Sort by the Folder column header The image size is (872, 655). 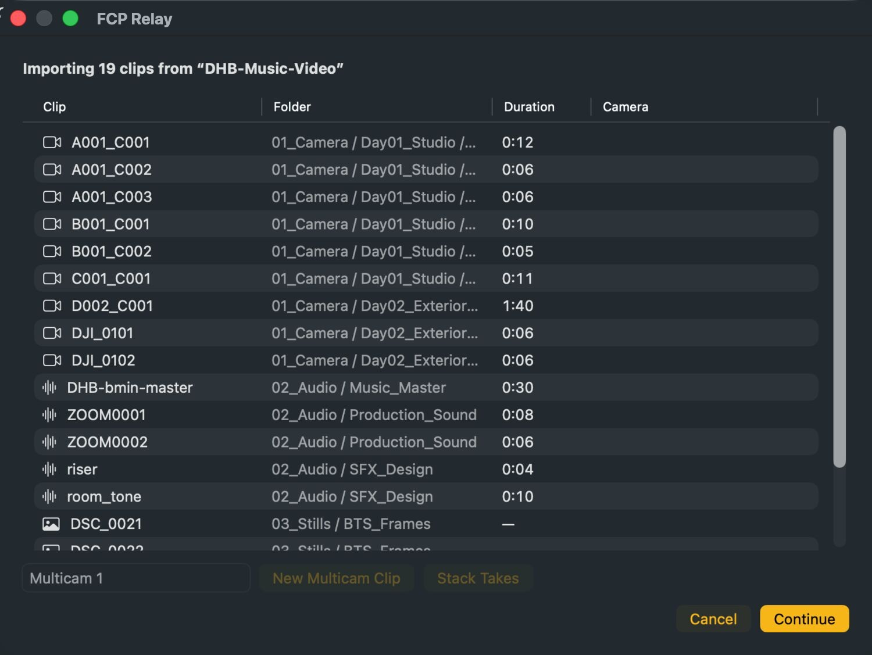tap(292, 107)
